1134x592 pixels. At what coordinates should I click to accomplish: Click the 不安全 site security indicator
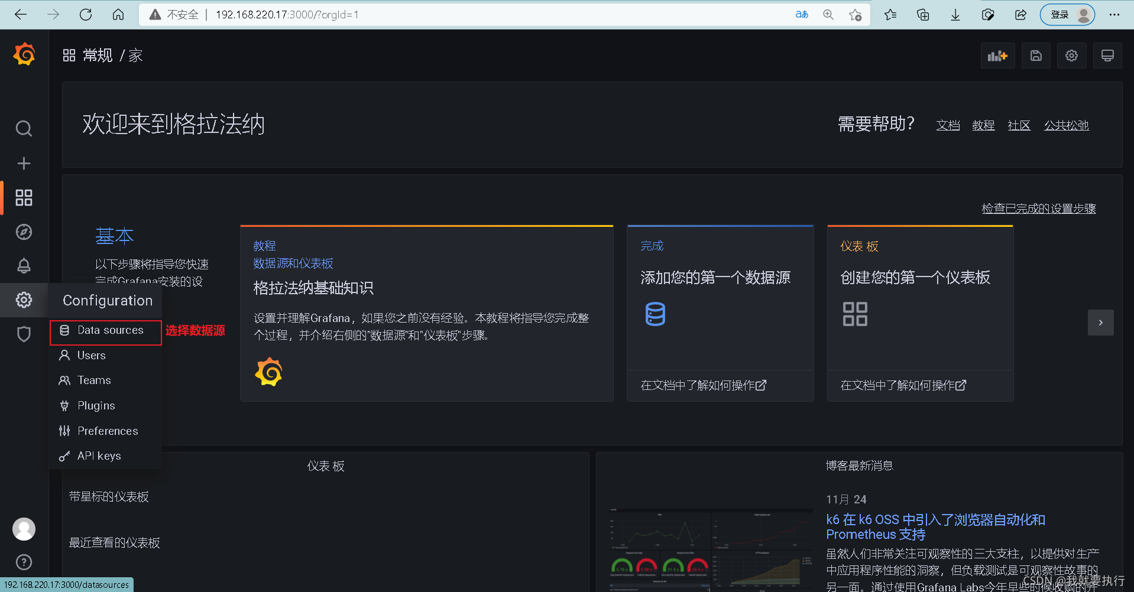(x=174, y=15)
